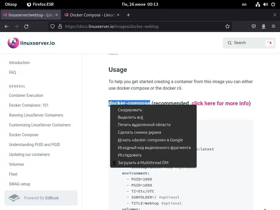Viewport: 280px width, 210px height.
Task: Open the click here for more info link
Action: pos(220,103)
